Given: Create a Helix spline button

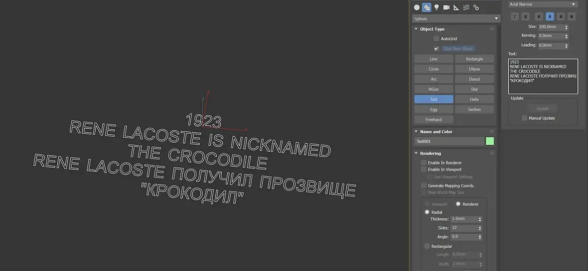Looking at the screenshot, I should click(474, 99).
